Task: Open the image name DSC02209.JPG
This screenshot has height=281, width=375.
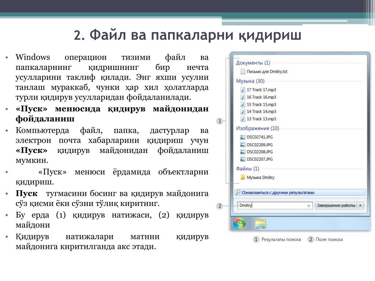Action: (x=260, y=145)
